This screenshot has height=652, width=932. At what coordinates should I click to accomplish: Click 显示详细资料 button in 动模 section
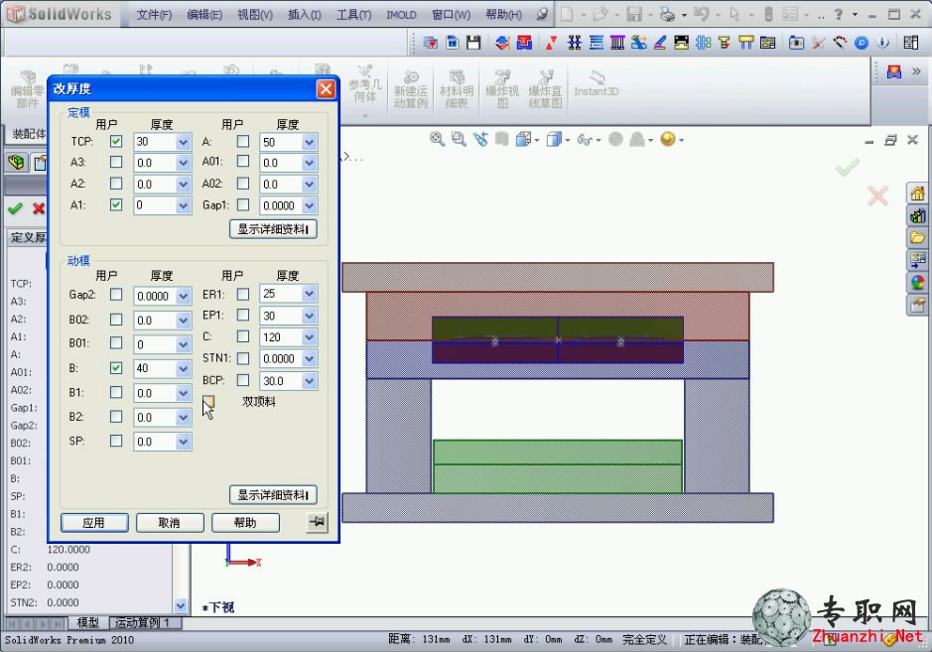tap(273, 494)
